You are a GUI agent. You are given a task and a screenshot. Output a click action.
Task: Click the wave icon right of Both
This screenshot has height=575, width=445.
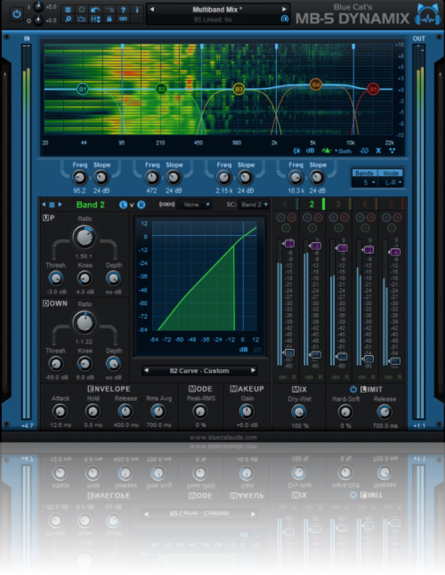point(364,151)
